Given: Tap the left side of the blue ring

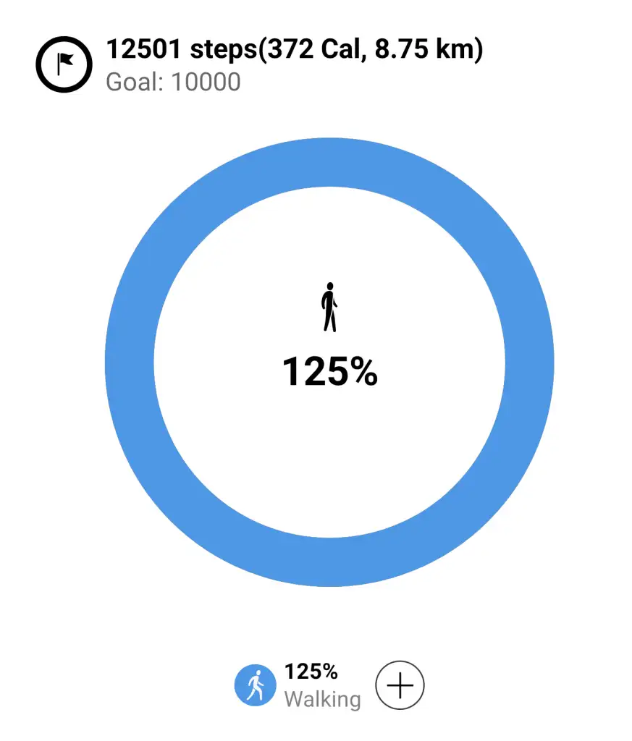Looking at the screenshot, I should (x=130, y=362).
